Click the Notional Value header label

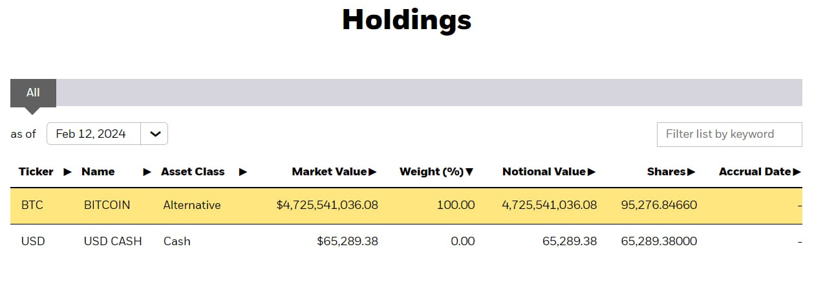pos(544,172)
